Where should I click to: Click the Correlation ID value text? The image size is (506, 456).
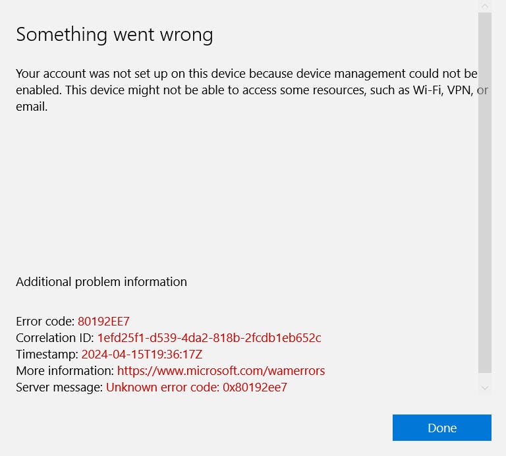209,338
